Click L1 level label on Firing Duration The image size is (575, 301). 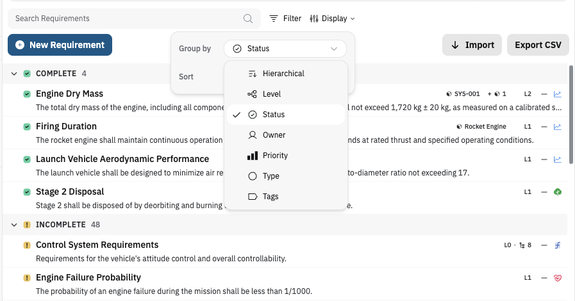click(528, 127)
